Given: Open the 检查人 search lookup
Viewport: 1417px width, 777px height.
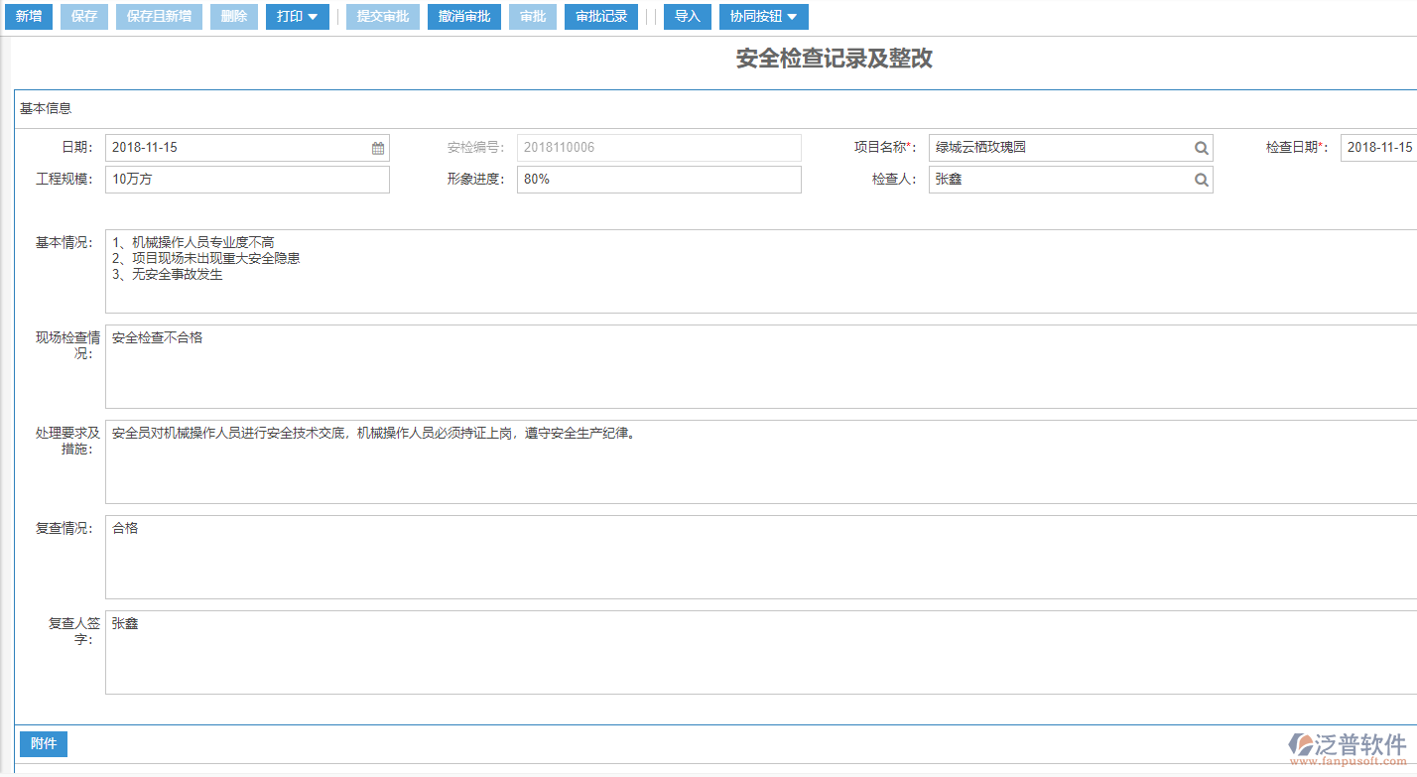Looking at the screenshot, I should 1201,180.
